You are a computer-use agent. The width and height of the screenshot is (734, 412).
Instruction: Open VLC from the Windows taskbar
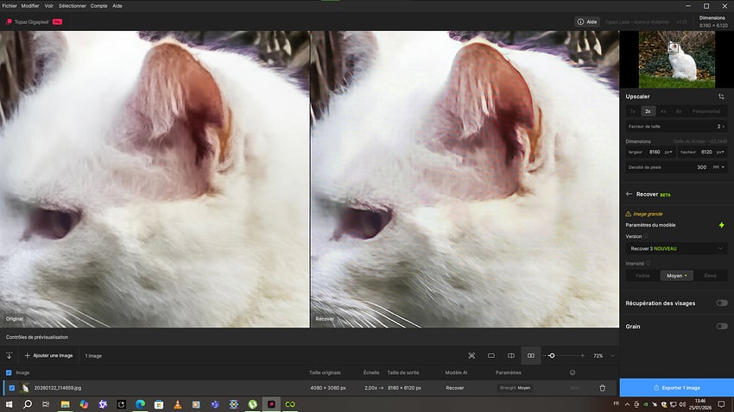click(x=177, y=403)
